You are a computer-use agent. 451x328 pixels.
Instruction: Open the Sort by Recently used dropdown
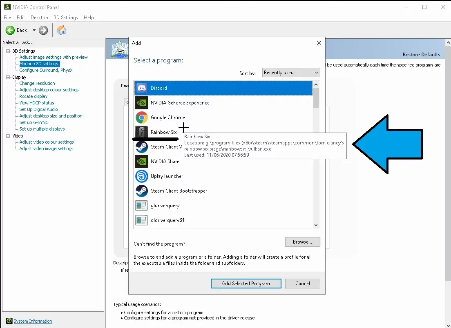(x=291, y=73)
